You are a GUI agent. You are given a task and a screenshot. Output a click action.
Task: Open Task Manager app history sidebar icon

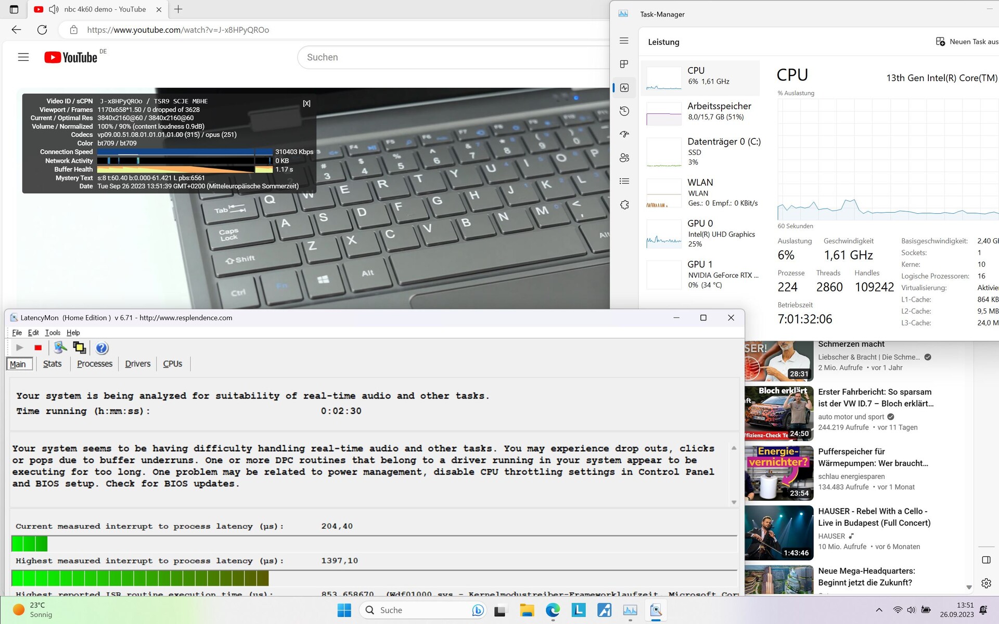point(624,111)
